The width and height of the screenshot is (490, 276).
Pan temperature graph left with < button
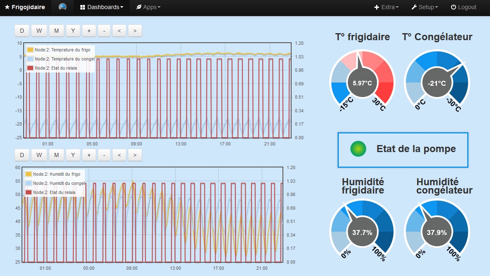click(119, 31)
